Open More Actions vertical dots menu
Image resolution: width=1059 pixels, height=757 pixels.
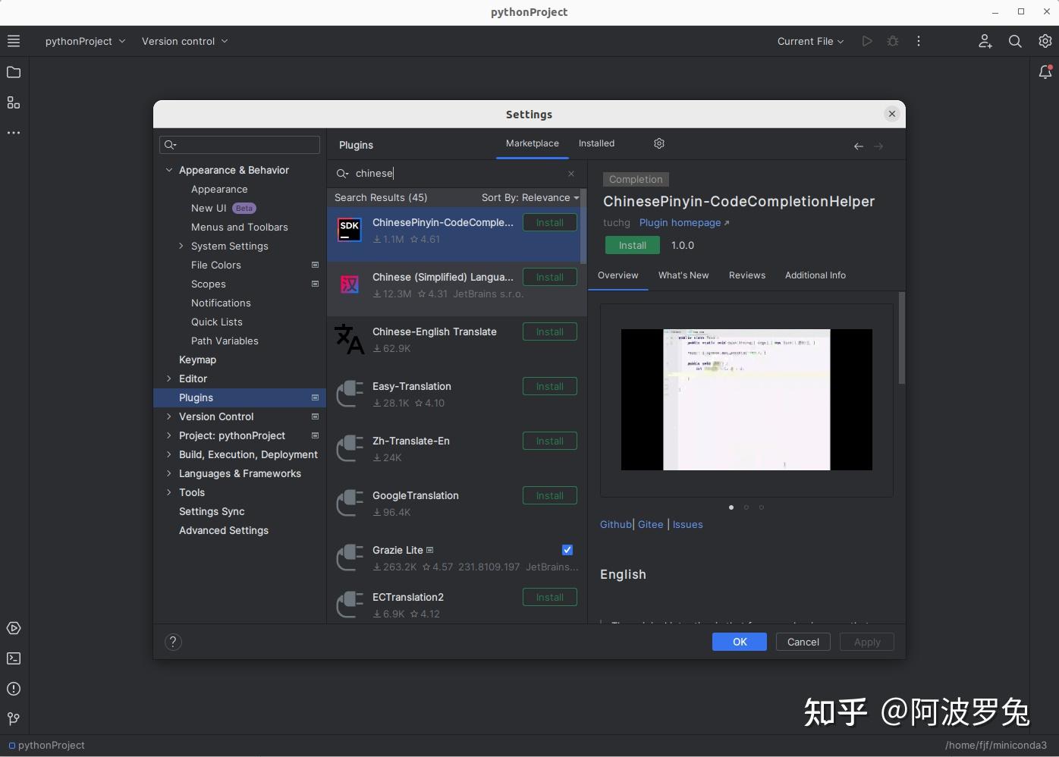[x=919, y=41]
